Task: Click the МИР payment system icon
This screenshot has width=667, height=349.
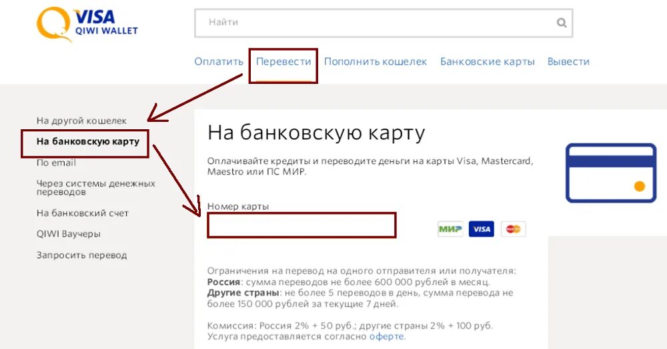Action: click(x=450, y=229)
